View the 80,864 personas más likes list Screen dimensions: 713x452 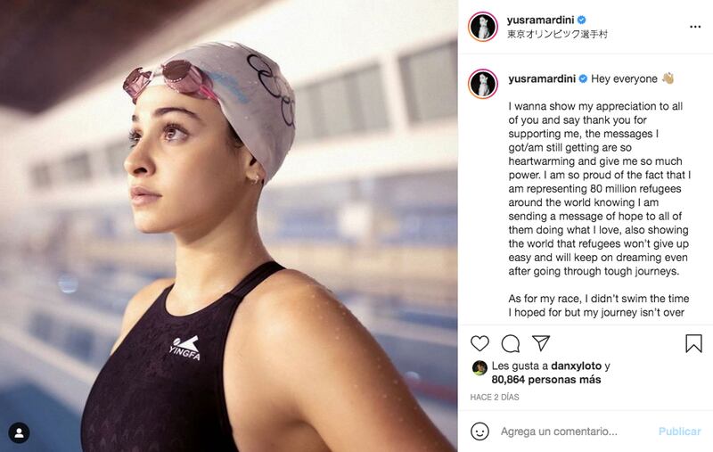coord(546,380)
